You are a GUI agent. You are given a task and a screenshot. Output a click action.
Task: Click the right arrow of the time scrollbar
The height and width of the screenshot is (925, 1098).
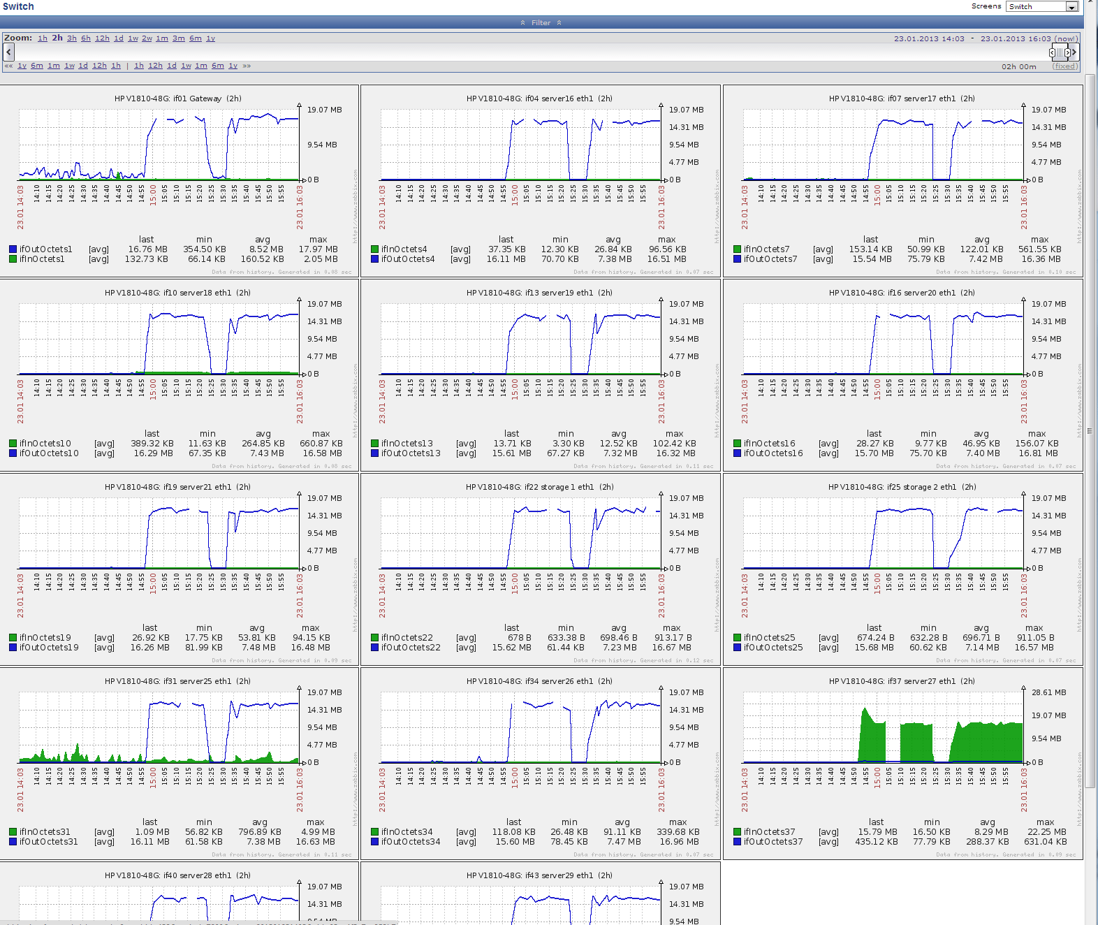pyautogui.click(x=1074, y=52)
